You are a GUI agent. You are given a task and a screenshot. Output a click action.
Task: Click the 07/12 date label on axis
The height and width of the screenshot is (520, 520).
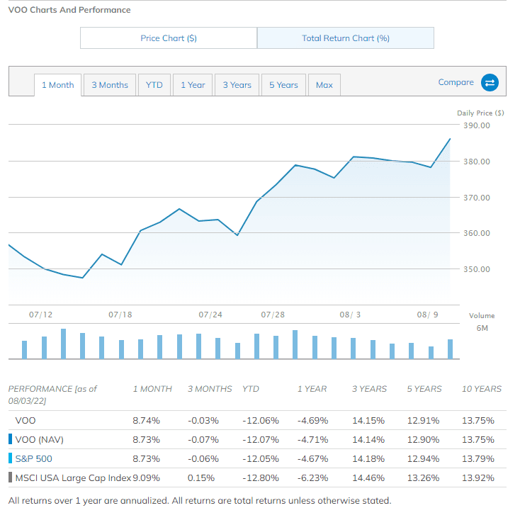pyautogui.click(x=41, y=315)
